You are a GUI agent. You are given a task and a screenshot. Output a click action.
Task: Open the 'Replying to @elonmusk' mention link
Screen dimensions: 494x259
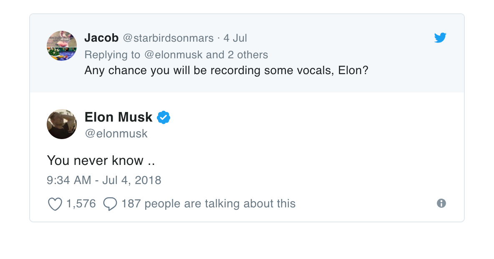173,55
